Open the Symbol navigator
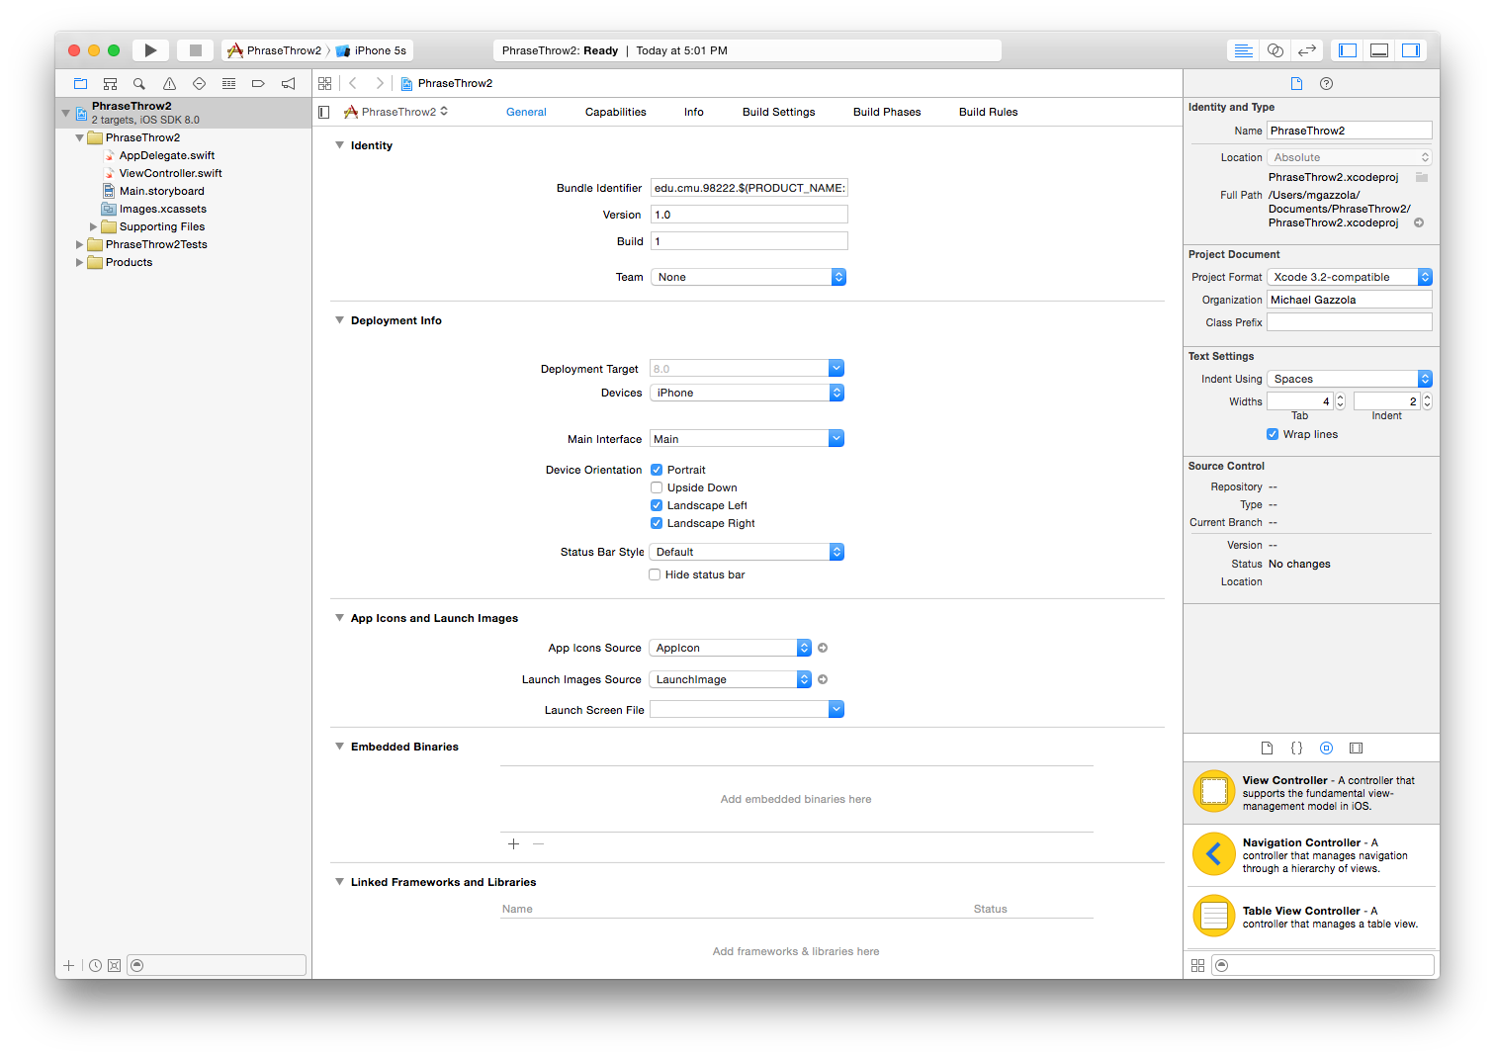The height and width of the screenshot is (1058, 1495). coord(111,84)
